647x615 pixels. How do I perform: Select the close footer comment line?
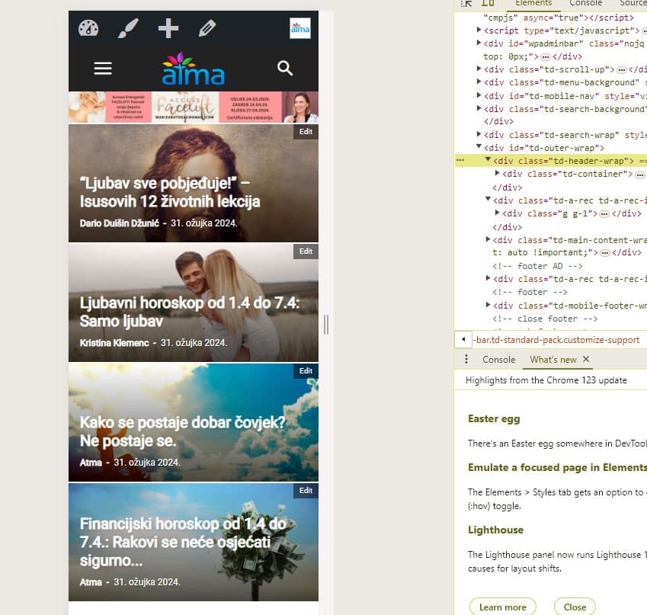[545, 319]
